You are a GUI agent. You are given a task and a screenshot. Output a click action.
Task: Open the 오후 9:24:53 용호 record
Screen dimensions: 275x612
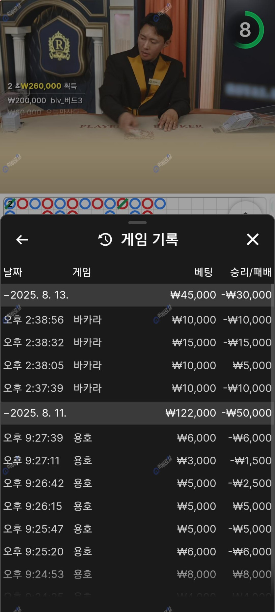point(137,574)
